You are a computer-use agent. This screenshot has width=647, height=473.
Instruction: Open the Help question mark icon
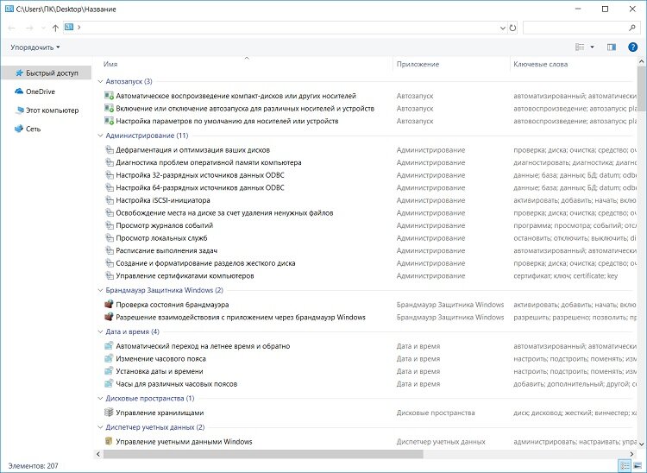pos(632,47)
